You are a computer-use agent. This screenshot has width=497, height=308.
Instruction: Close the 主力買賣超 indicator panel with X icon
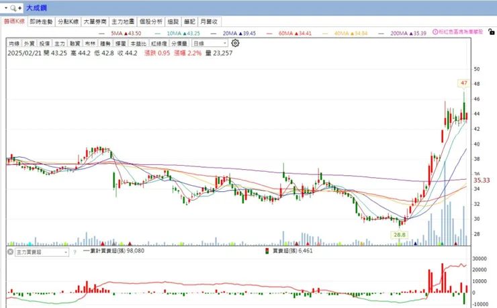10,252
